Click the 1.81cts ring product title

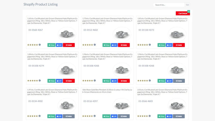(163, 21)
